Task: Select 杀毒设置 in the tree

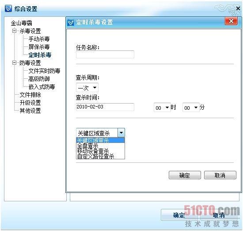Action: click(30, 31)
